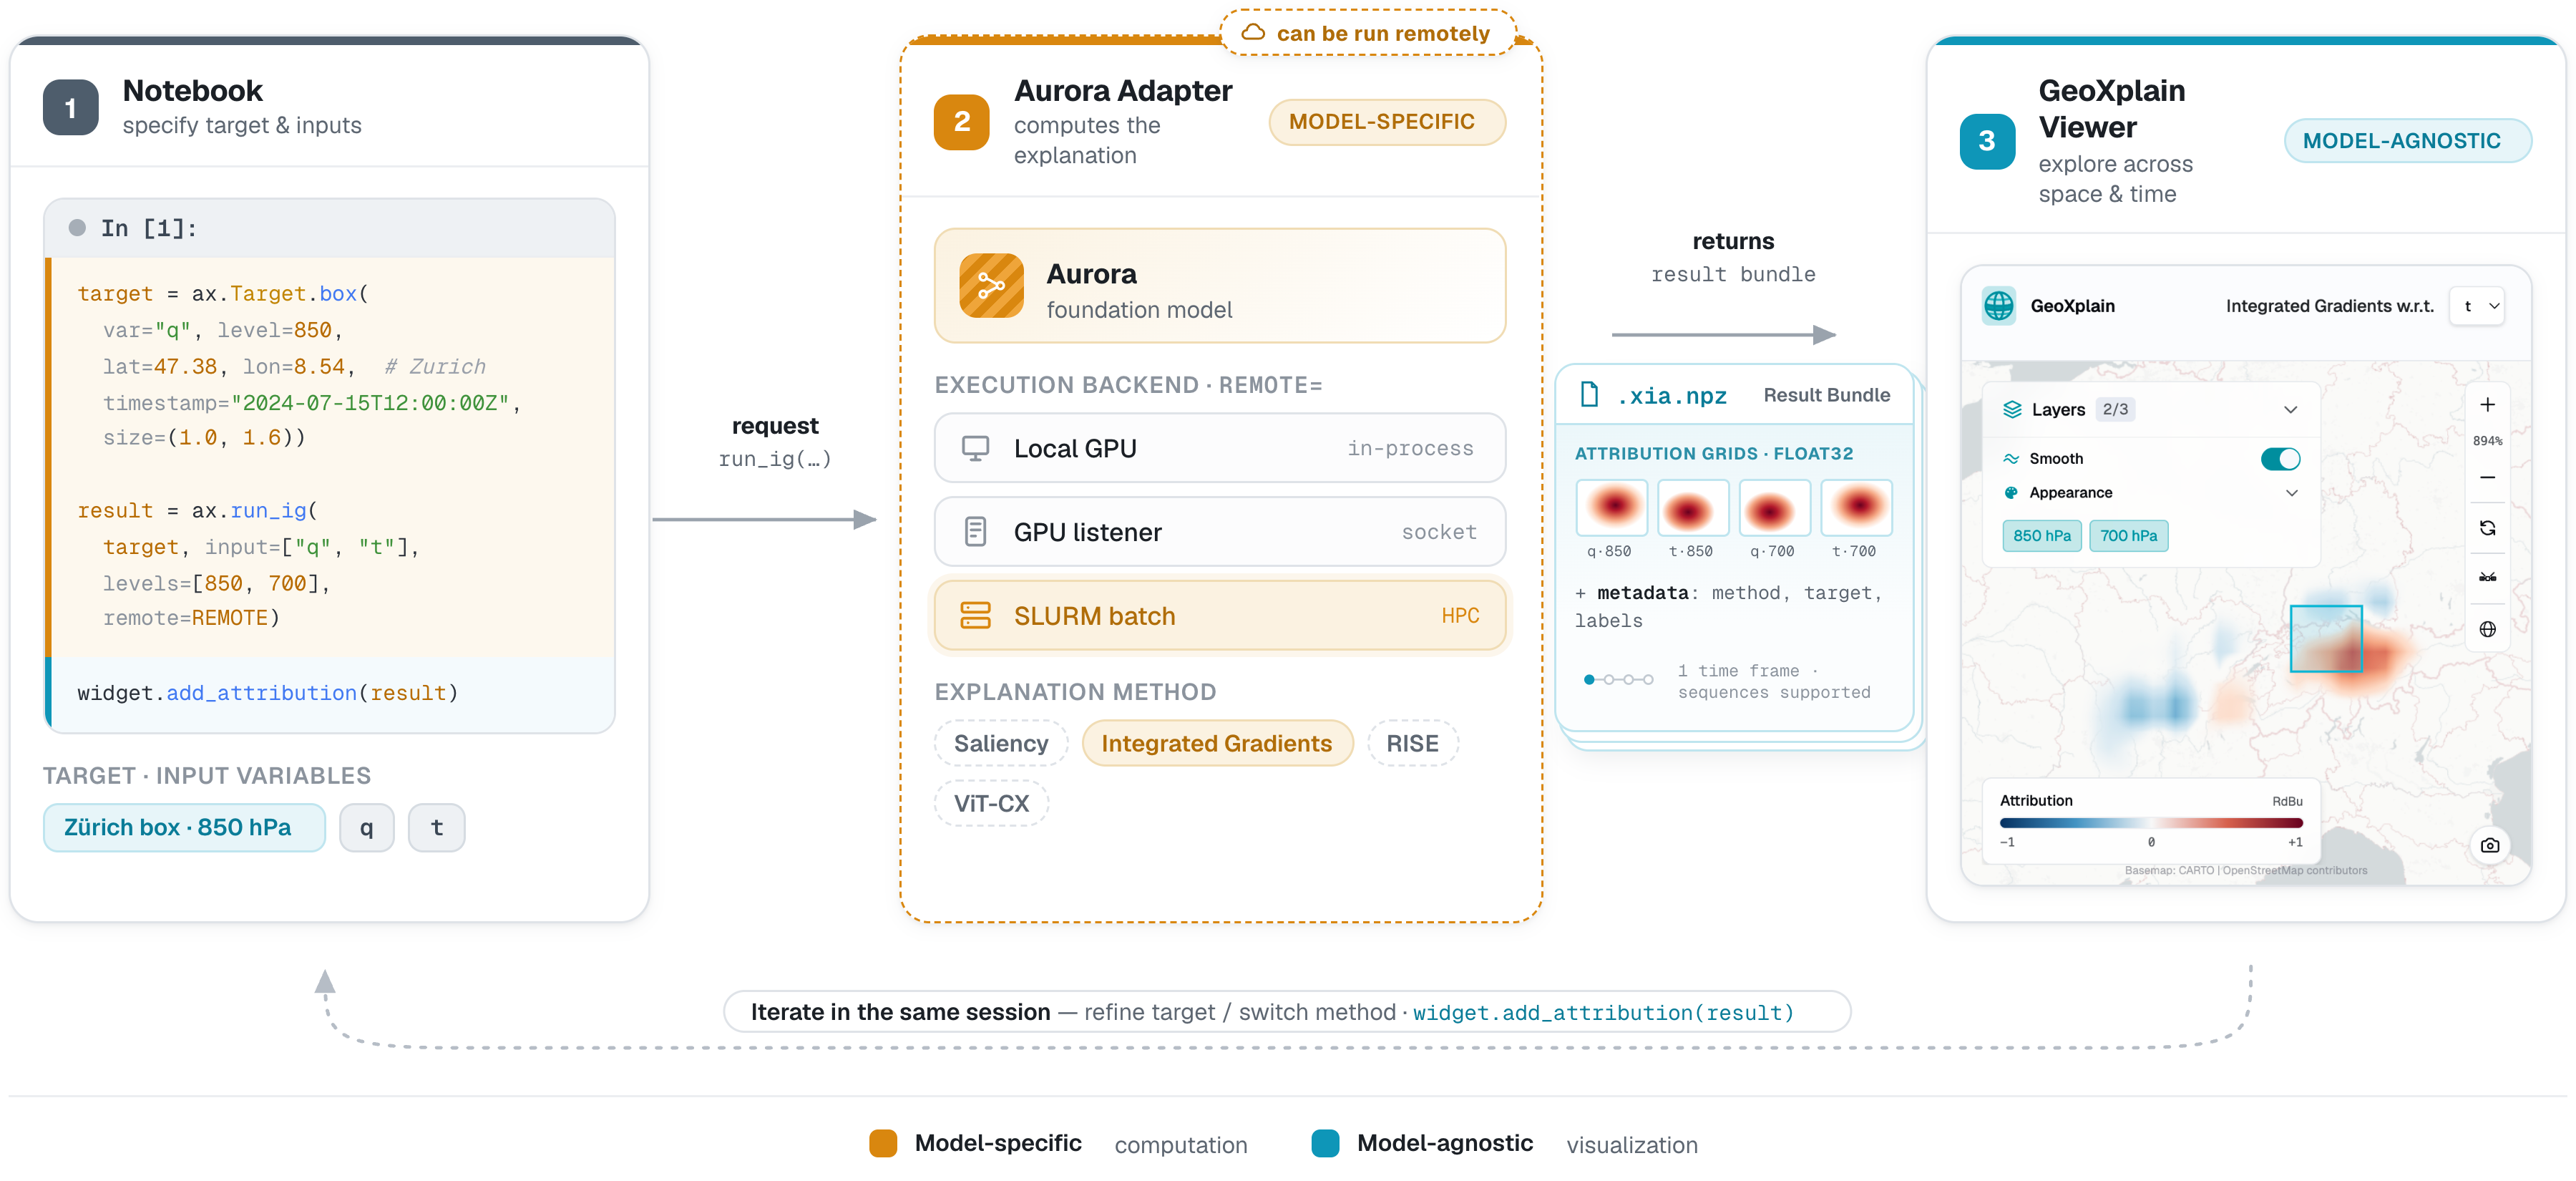The height and width of the screenshot is (1181, 2576).
Task: Take a snapshot with the camera icon
Action: [2490, 845]
